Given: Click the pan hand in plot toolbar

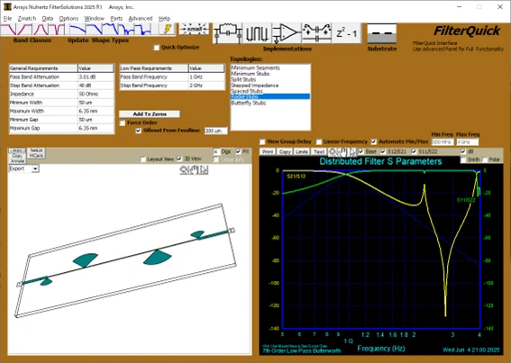Looking at the screenshot, I should coord(342,151).
